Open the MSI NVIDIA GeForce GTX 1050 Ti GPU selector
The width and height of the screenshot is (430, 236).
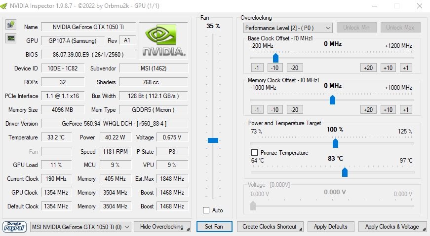click(x=80, y=227)
